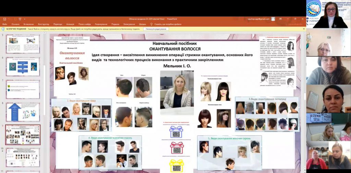
Task: Switch to the Вставлення ribbon tab
Action: [x=28, y=24]
